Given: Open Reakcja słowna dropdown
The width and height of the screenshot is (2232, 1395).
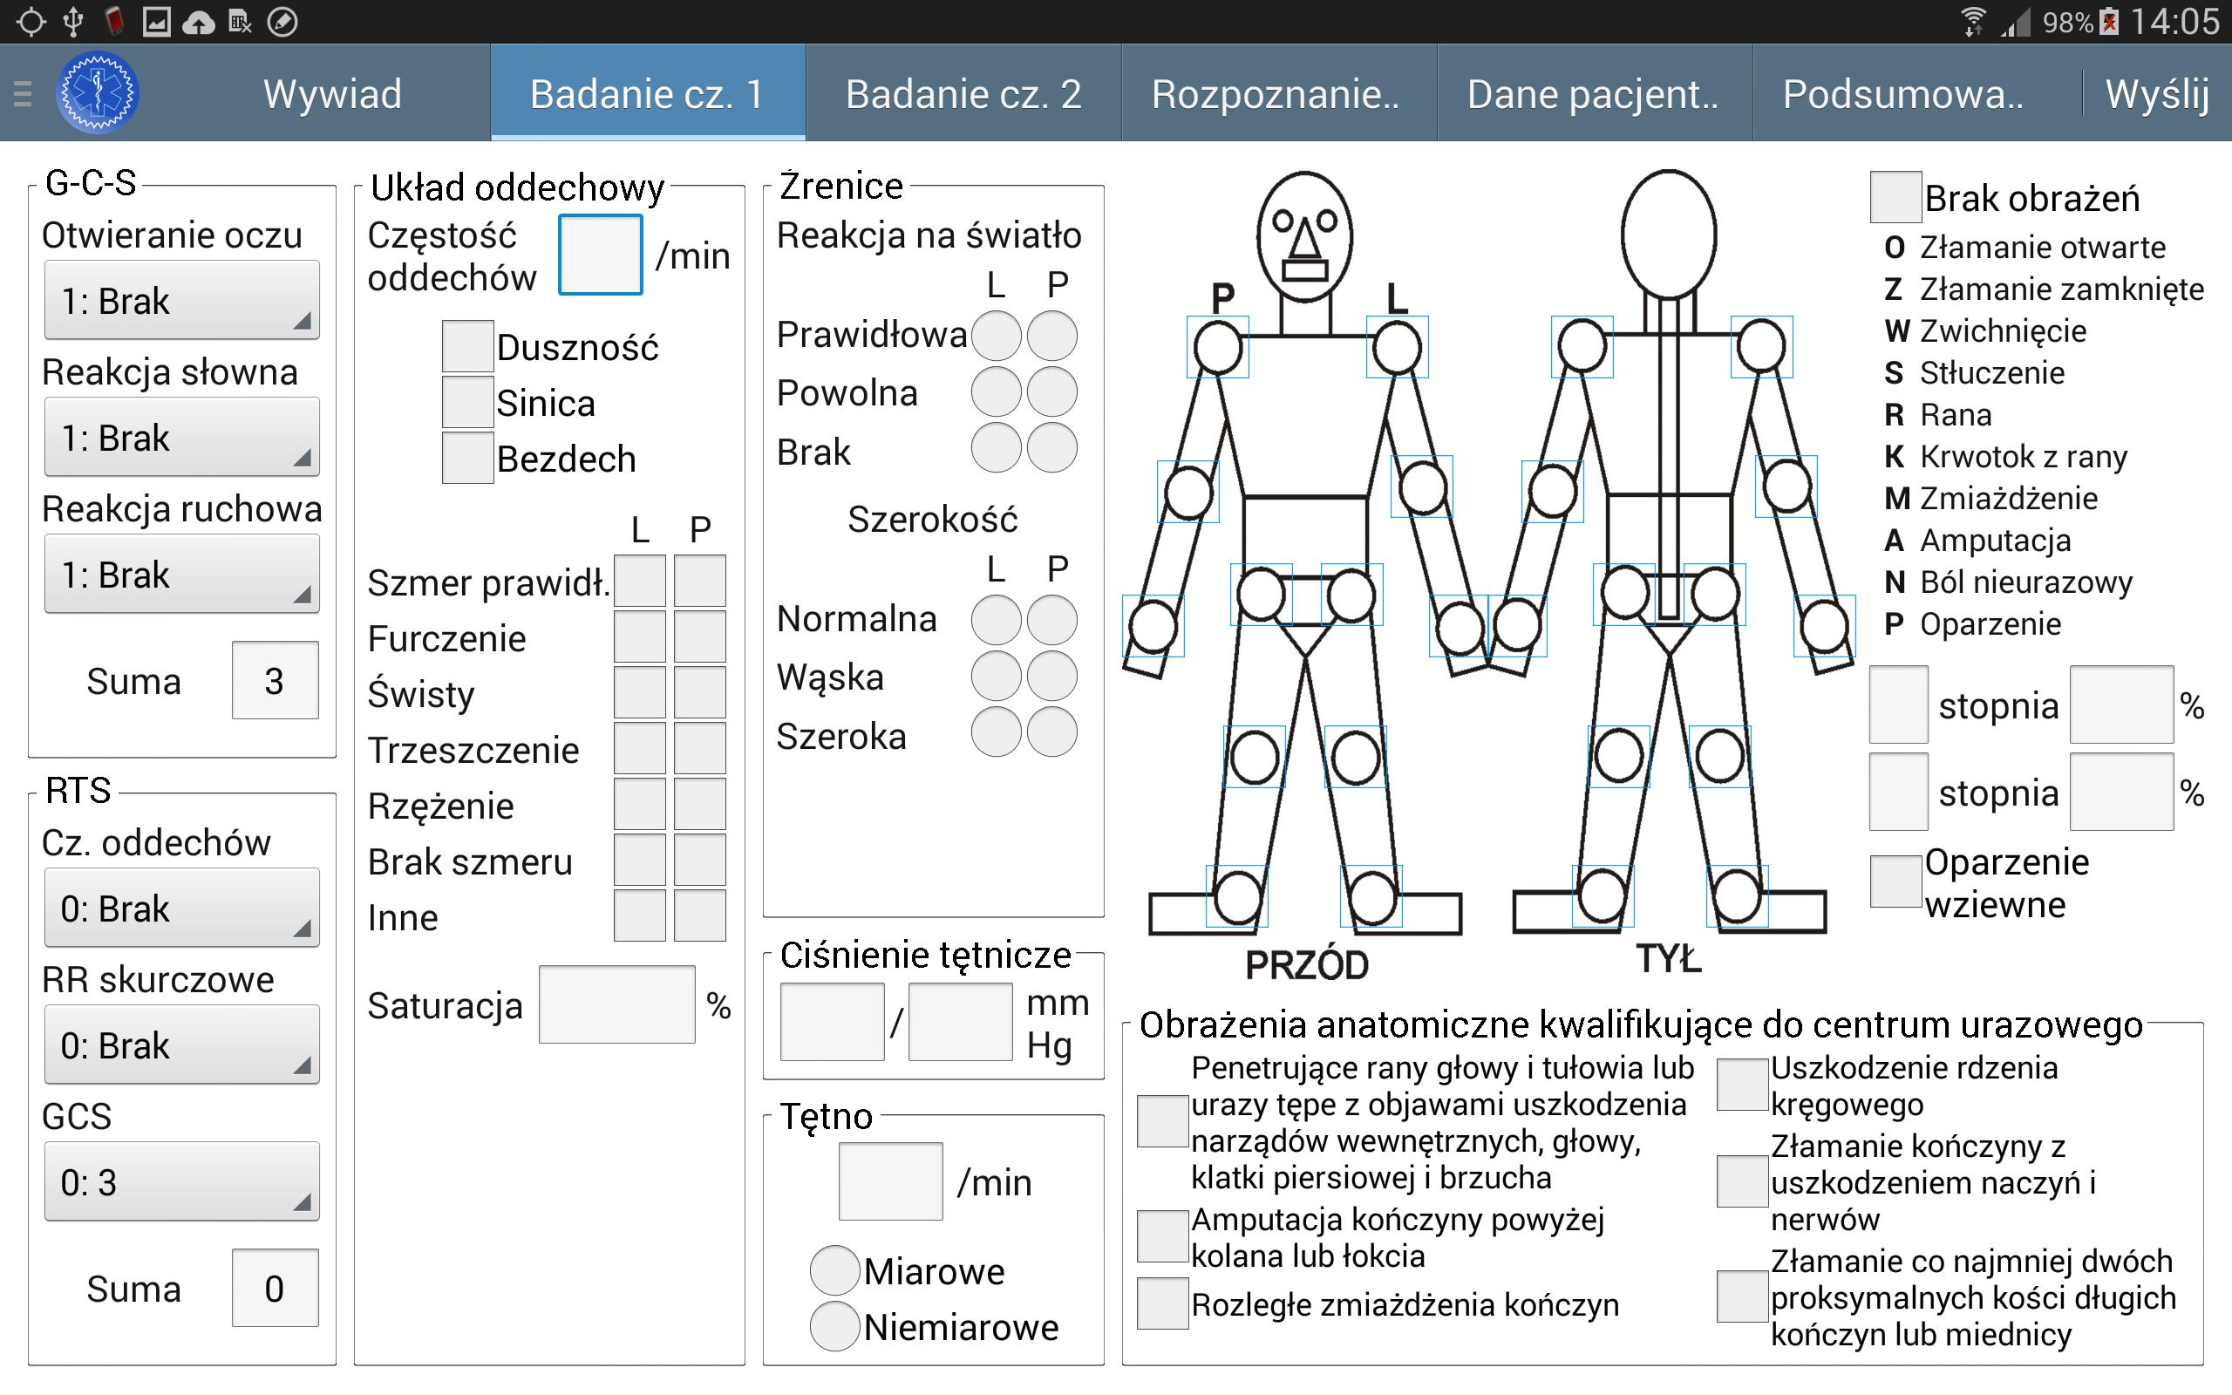Looking at the screenshot, I should [181, 438].
